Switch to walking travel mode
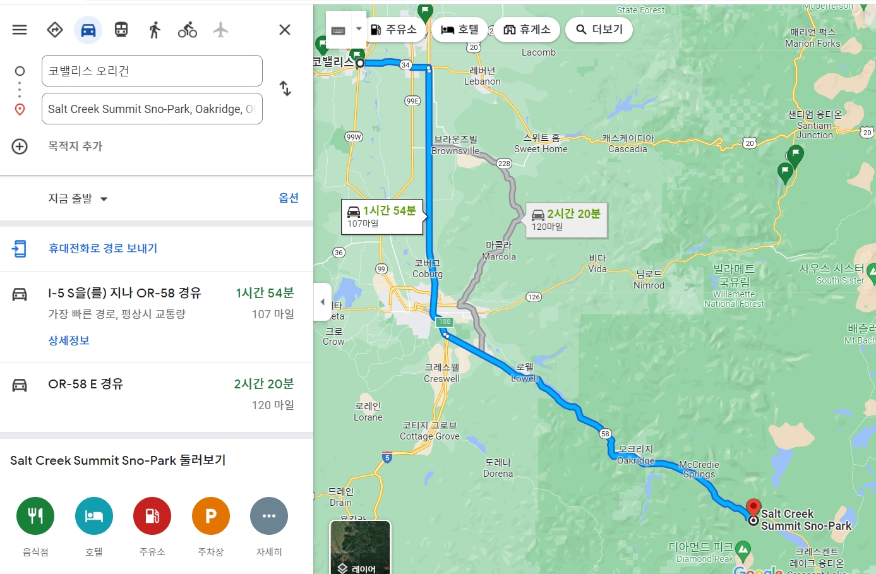This screenshot has width=876, height=574. click(155, 30)
